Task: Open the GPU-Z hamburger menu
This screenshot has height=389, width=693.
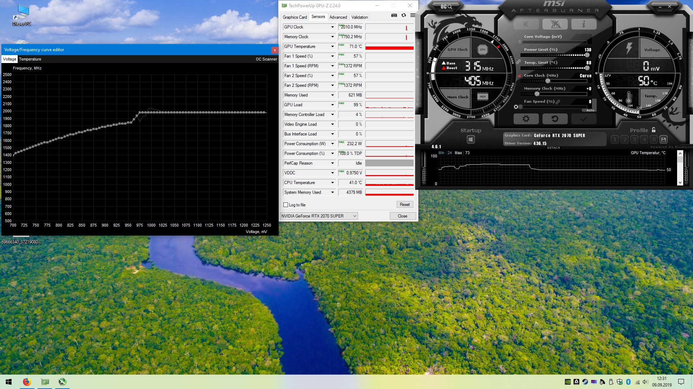Action: pos(413,15)
